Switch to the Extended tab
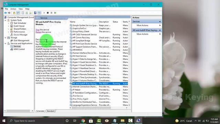220x124 pixels. click(40, 111)
